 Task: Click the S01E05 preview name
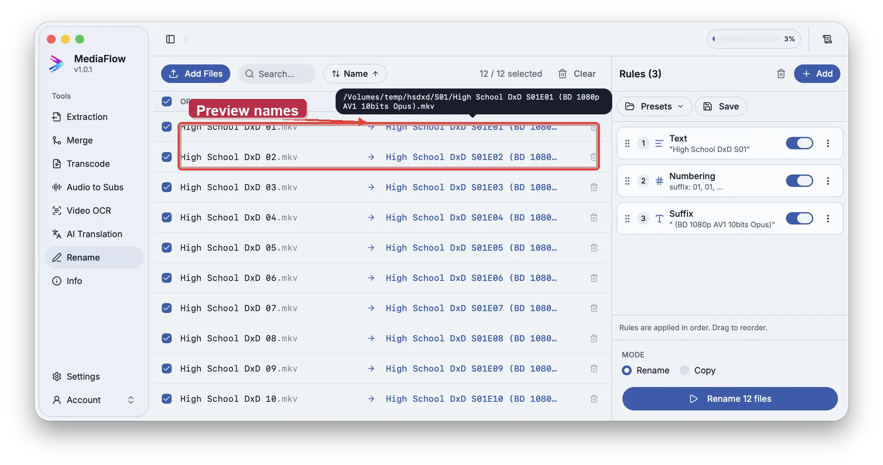point(471,248)
